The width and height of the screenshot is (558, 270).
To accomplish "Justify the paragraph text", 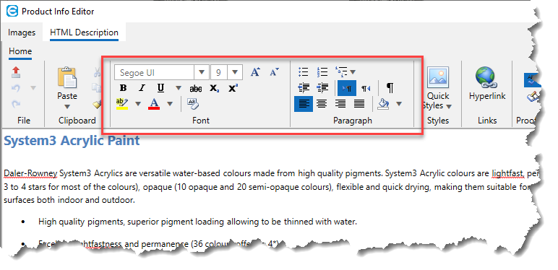I will [359, 104].
